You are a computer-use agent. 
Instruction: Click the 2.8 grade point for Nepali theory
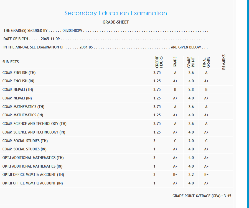pos(191,90)
